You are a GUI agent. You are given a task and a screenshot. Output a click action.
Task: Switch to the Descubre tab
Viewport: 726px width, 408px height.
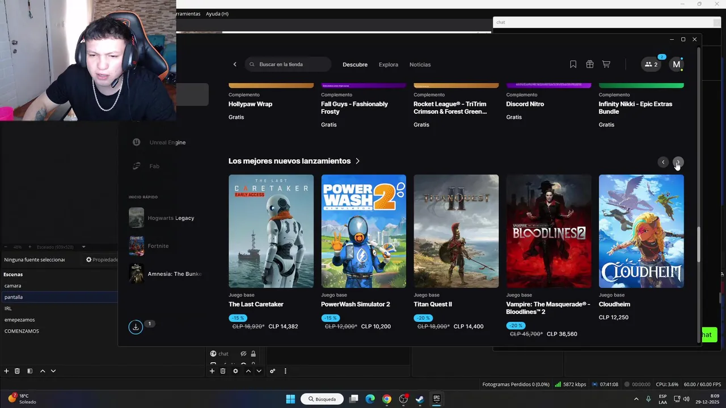pyautogui.click(x=355, y=65)
